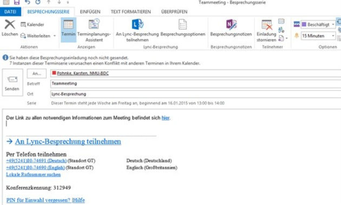Click the An Lync-Besprechung teilnehmen ribbon button
Viewport: 341px width, 205px height.
pos(137,30)
